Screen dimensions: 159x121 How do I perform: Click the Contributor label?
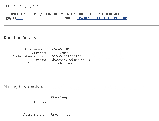coord(37,63)
